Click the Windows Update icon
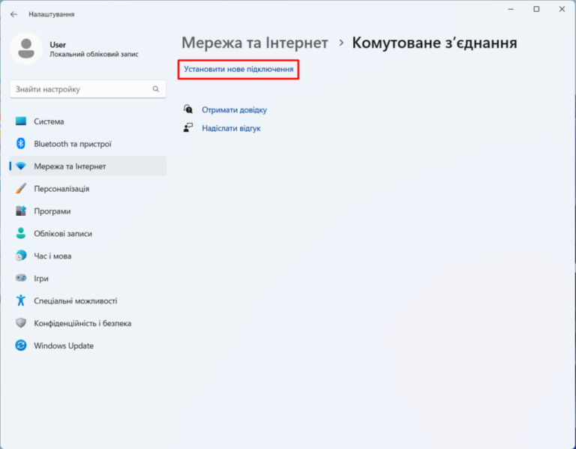 pyautogui.click(x=21, y=346)
